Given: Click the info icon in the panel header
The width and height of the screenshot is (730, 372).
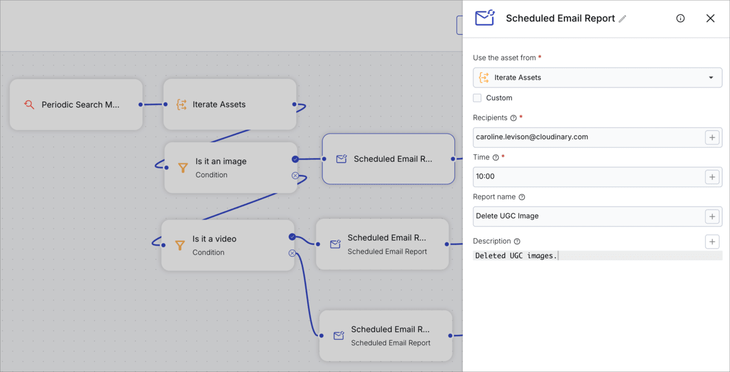Looking at the screenshot, I should click(680, 18).
